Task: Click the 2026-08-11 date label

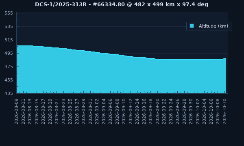Action: pyautogui.click(x=23, y=112)
